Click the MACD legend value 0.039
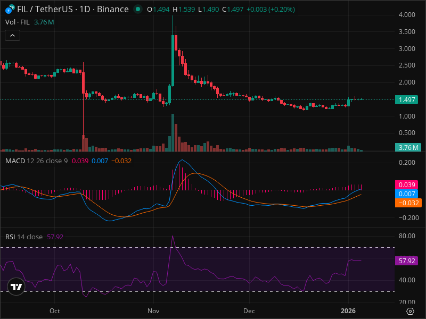This screenshot has height=319, width=426. pyautogui.click(x=80, y=161)
